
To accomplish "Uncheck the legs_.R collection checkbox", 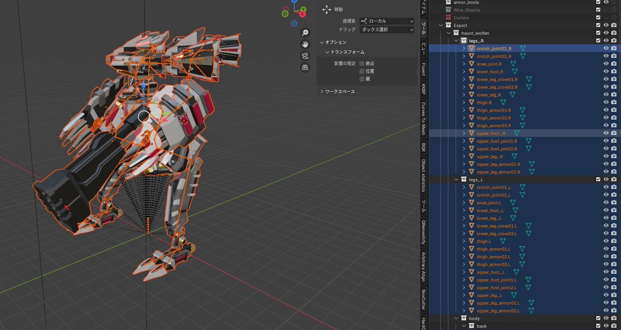I will [598, 40].
